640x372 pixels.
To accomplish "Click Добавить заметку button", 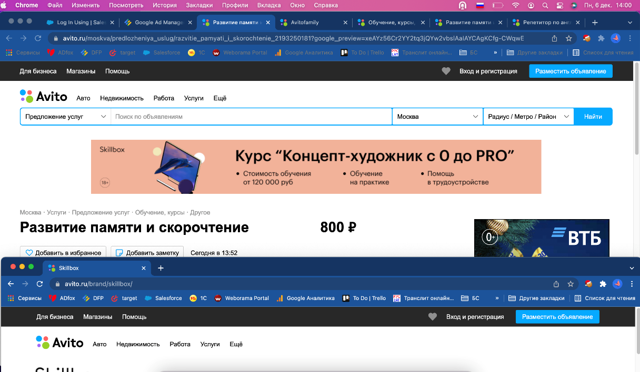I will click(147, 253).
